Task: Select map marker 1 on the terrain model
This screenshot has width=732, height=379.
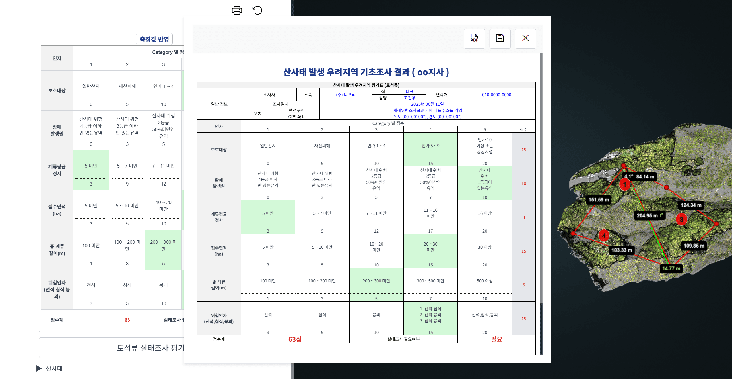Action: (x=625, y=185)
